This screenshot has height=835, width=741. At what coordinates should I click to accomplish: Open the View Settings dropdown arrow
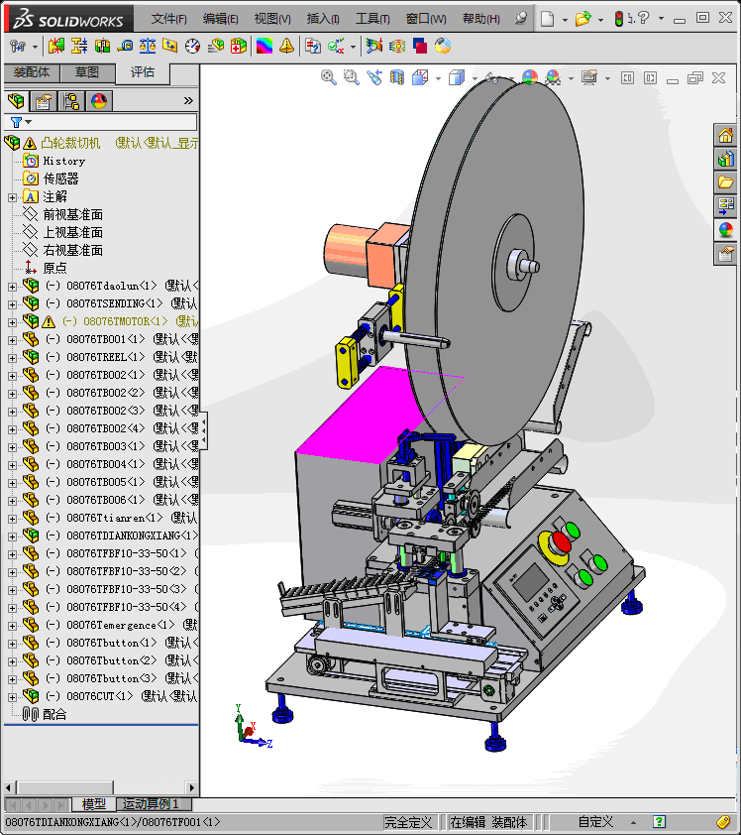click(607, 78)
